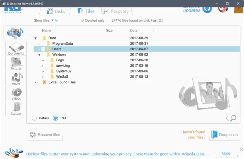
Task: Click the magnifier search icon
Action: coord(233,118)
